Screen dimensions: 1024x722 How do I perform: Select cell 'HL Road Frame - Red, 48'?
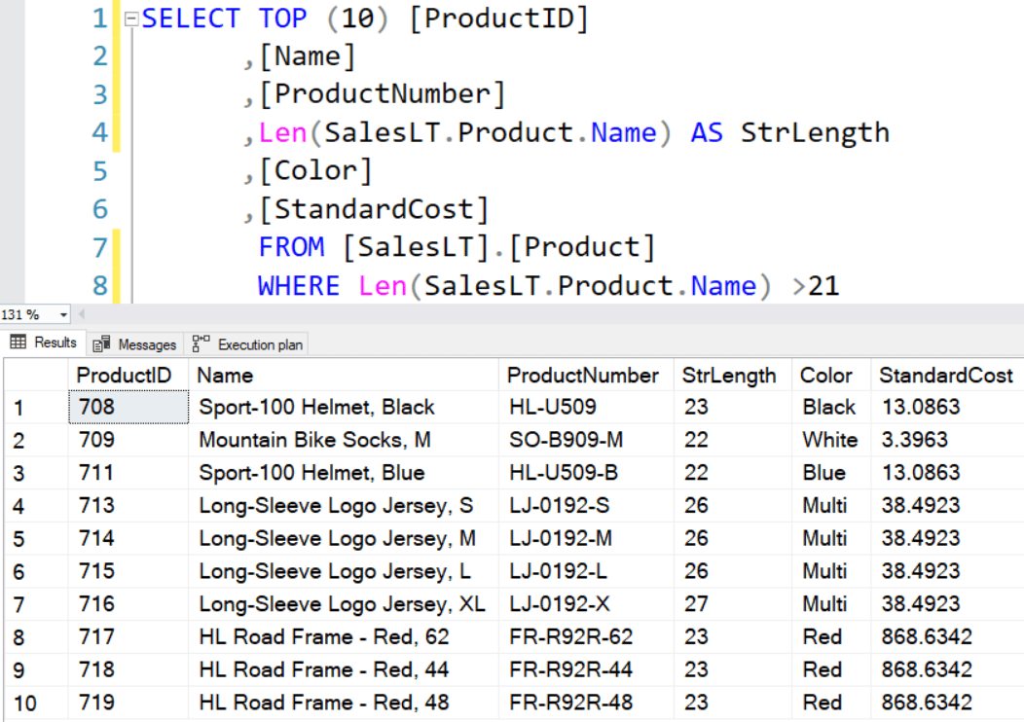point(344,703)
